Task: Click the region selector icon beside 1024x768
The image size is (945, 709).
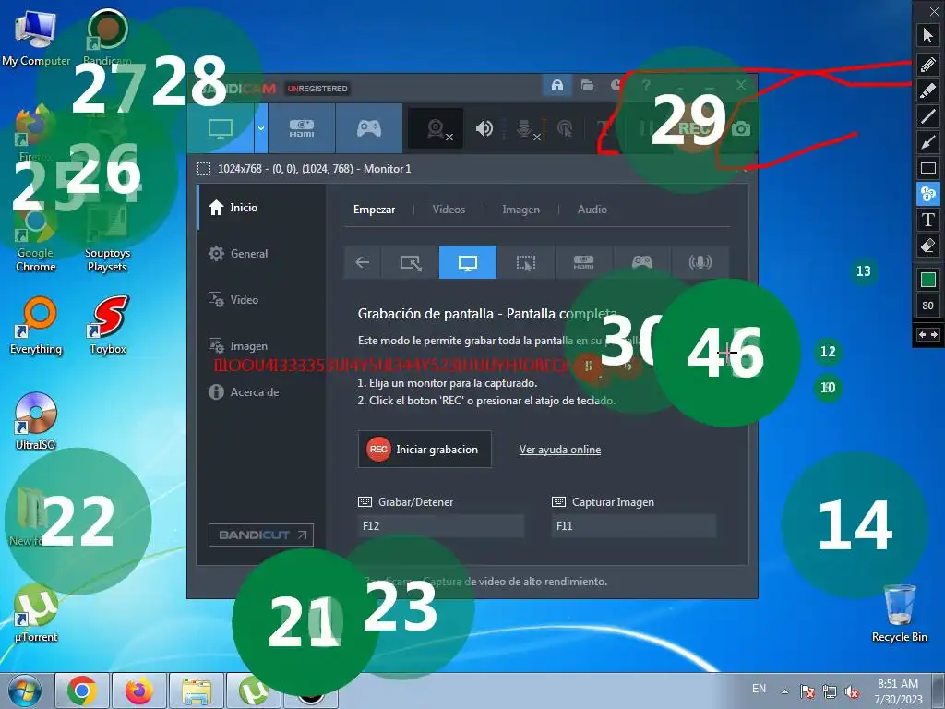Action: coord(204,169)
